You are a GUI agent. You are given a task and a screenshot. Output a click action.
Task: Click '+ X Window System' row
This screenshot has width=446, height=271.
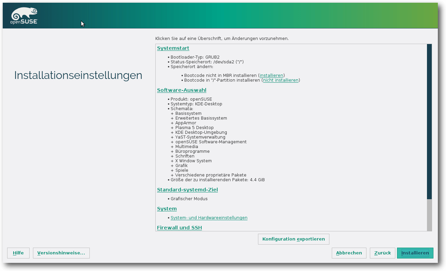click(191, 161)
